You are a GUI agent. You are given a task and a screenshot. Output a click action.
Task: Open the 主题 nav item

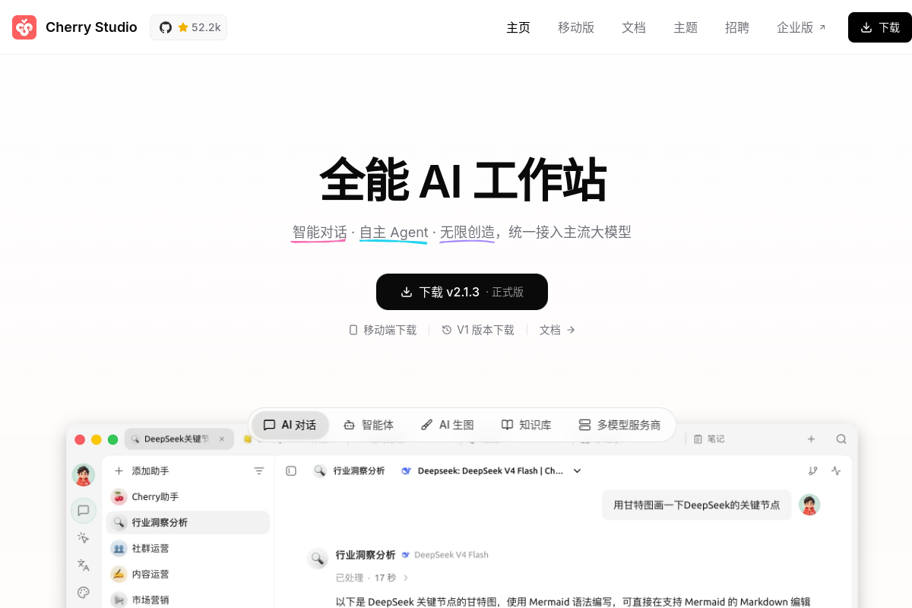click(x=686, y=27)
